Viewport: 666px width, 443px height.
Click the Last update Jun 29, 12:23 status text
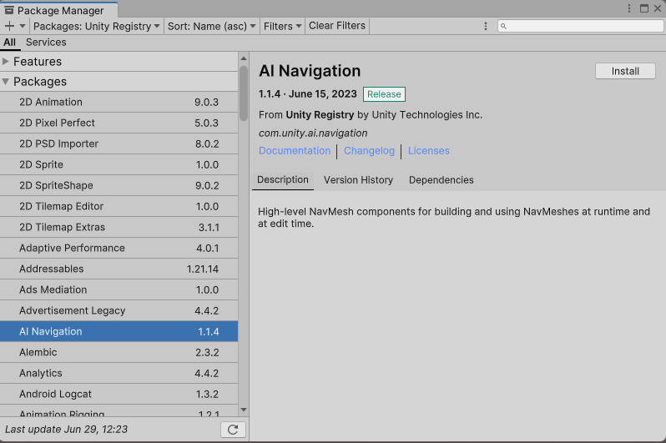click(66, 430)
